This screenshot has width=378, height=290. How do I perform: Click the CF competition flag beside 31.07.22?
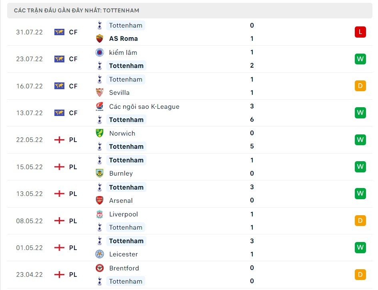point(58,32)
